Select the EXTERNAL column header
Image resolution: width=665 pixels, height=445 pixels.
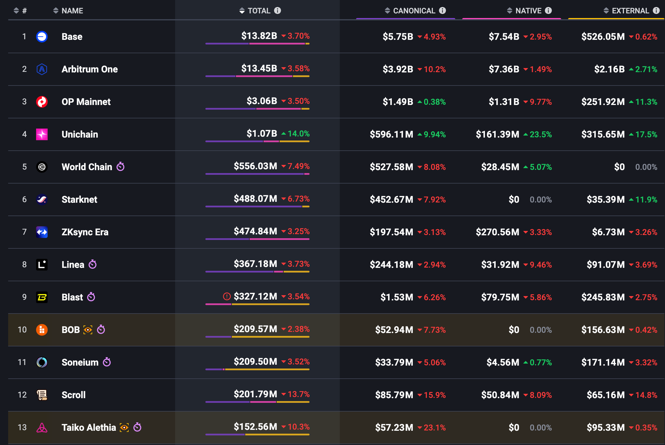pos(630,11)
